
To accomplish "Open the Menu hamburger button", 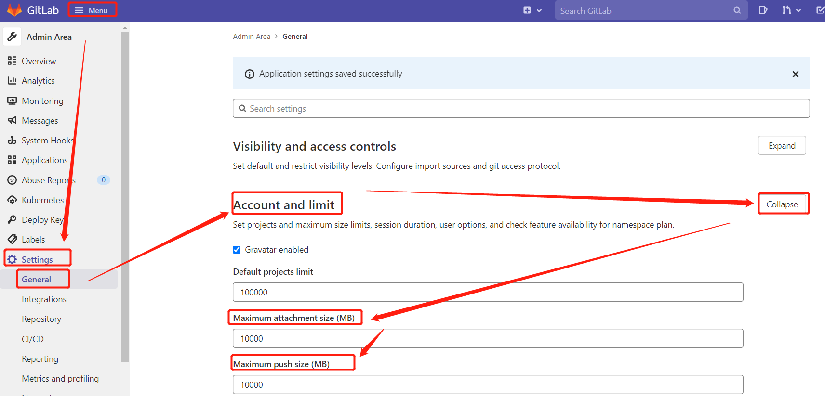I will [92, 10].
